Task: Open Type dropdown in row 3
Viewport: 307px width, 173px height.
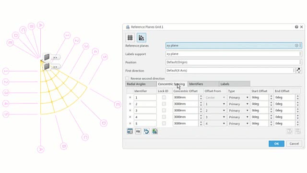Action: 238,111
